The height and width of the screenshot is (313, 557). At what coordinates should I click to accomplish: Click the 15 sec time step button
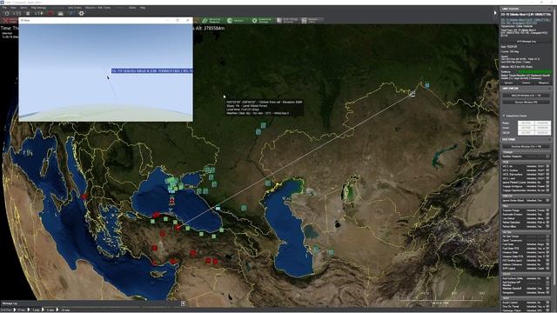21,310
